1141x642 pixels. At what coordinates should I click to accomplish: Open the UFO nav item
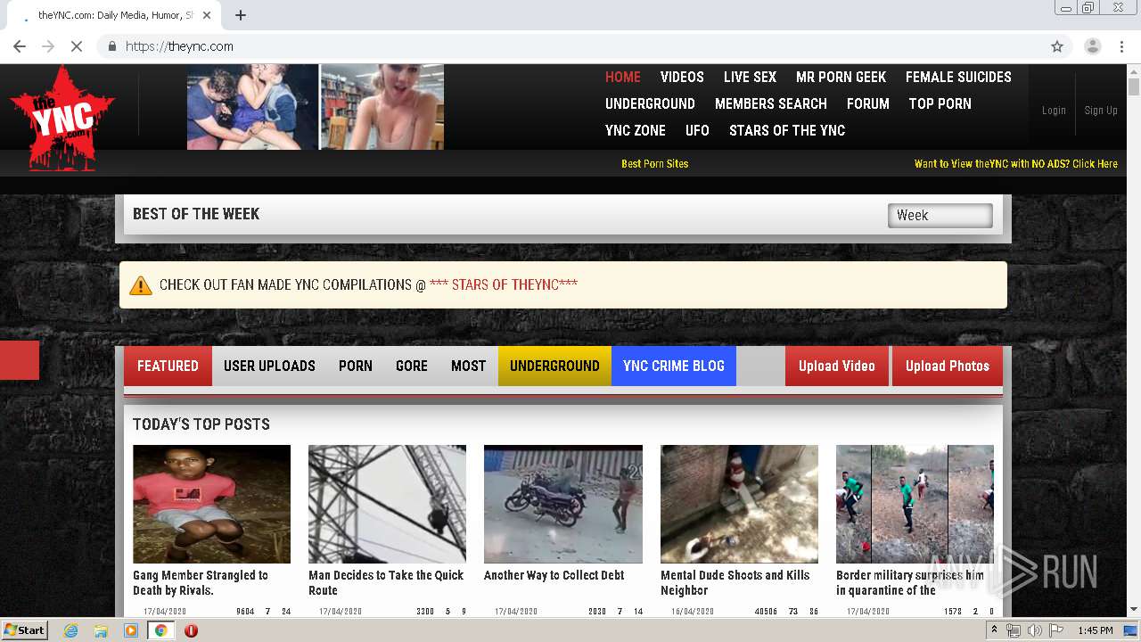[697, 130]
